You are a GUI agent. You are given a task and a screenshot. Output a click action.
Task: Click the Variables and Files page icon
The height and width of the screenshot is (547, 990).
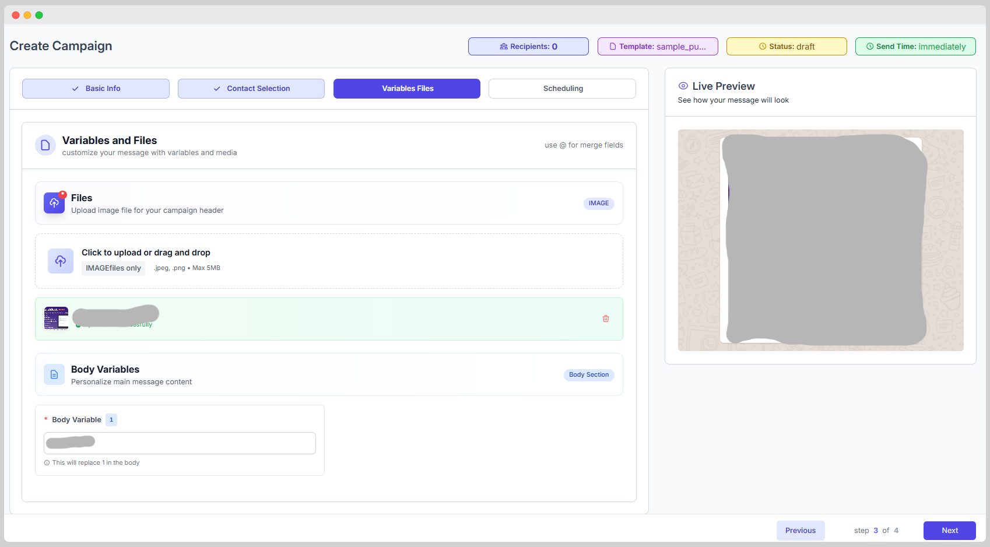click(45, 145)
